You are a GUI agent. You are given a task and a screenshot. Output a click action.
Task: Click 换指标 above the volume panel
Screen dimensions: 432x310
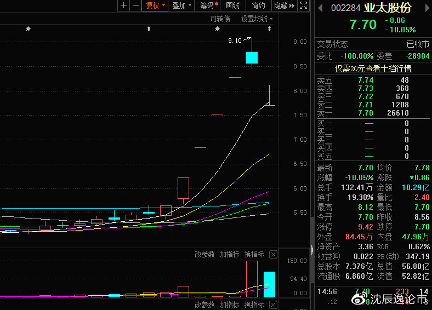click(x=254, y=254)
